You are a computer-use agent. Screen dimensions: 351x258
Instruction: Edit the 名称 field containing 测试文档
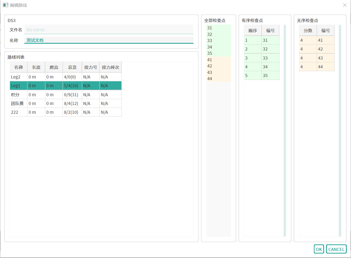tap(109, 40)
